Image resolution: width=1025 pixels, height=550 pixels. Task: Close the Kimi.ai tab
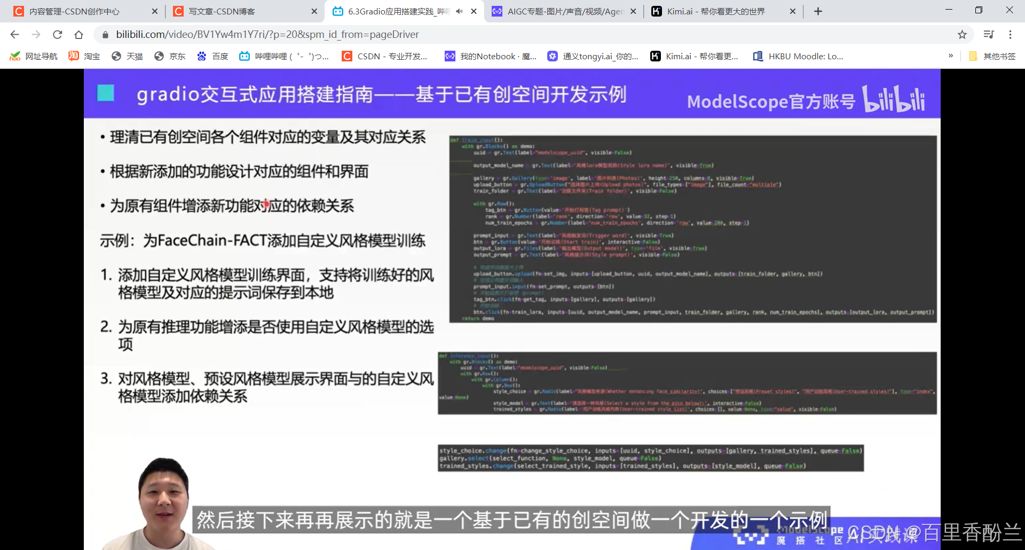point(792,11)
